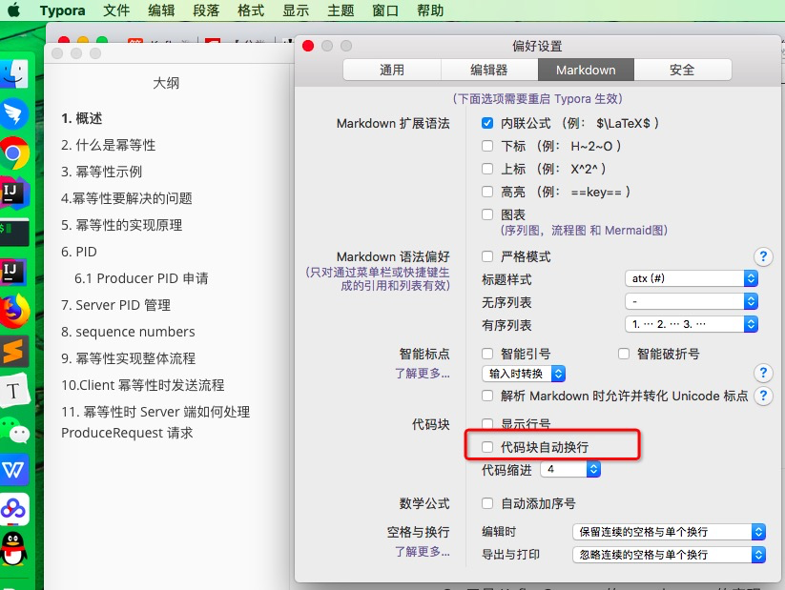Screen dimensions: 785x590
Task: Open WeChat from the Dock
Action: point(14,430)
